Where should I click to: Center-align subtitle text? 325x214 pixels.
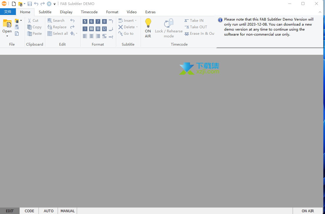(x=91, y=36)
